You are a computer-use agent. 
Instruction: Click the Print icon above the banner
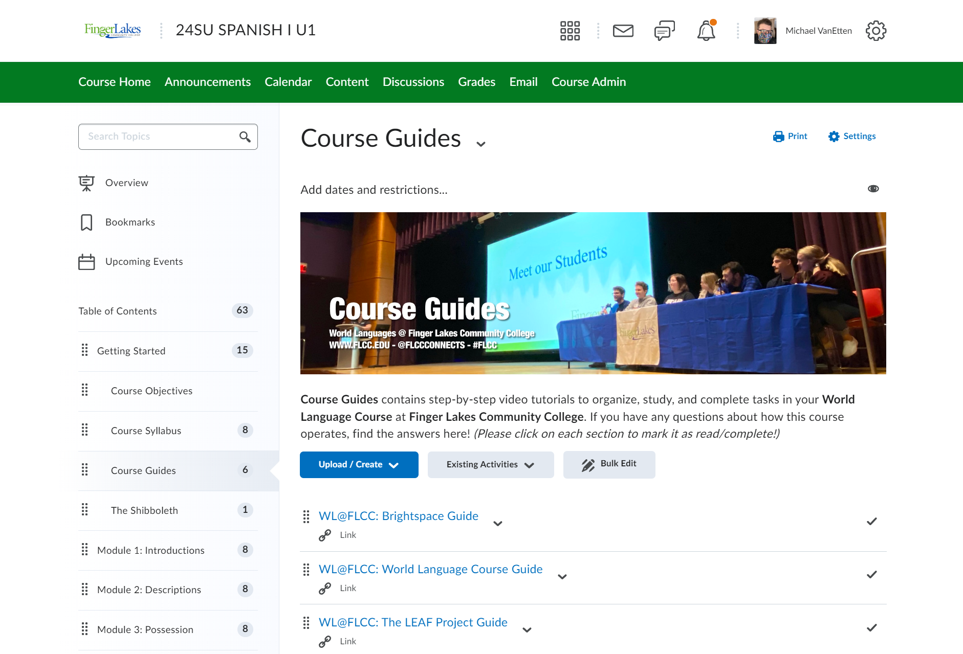coord(778,136)
